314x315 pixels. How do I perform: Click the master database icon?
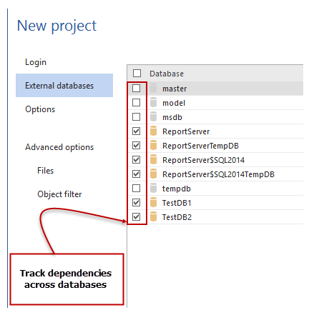(x=154, y=88)
